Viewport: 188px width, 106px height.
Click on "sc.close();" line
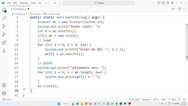pos(48,86)
